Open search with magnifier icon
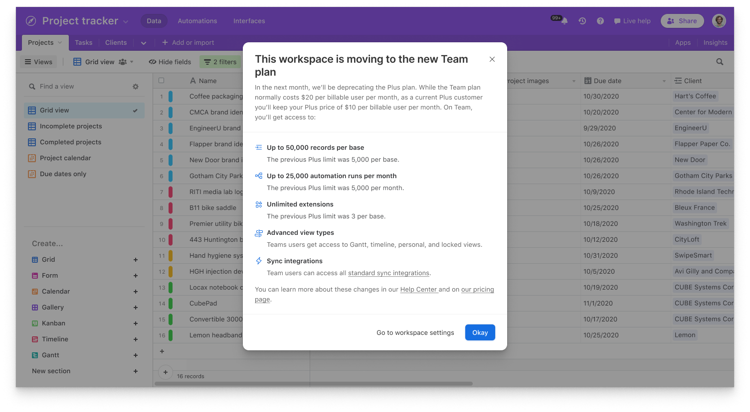 (x=720, y=62)
